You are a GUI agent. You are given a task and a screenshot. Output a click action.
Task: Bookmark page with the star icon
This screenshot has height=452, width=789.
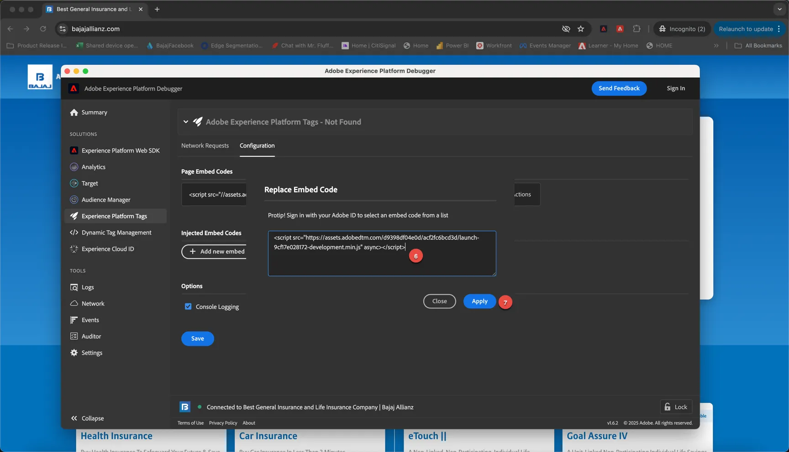point(581,29)
